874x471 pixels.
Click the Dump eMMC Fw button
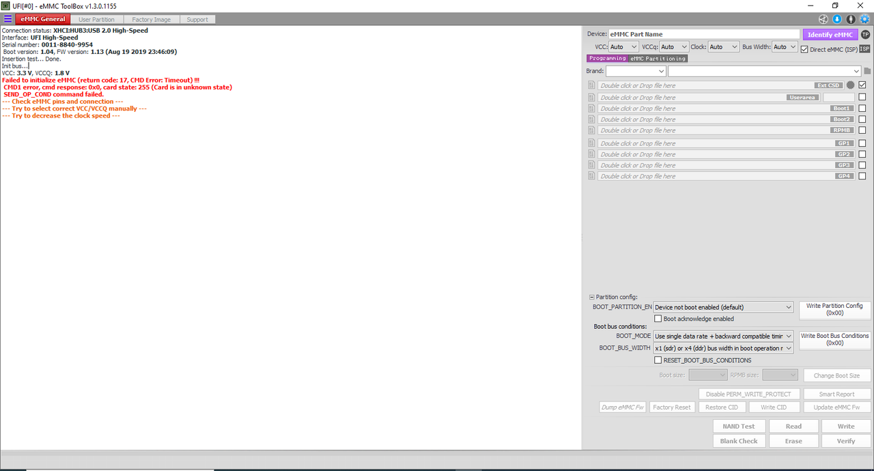623,408
